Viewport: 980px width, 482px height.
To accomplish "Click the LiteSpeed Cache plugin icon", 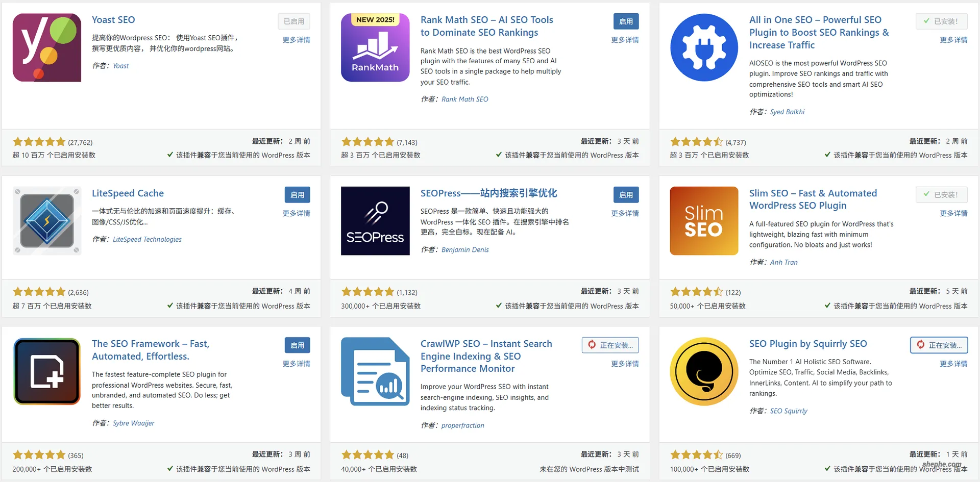I will pyautogui.click(x=47, y=220).
